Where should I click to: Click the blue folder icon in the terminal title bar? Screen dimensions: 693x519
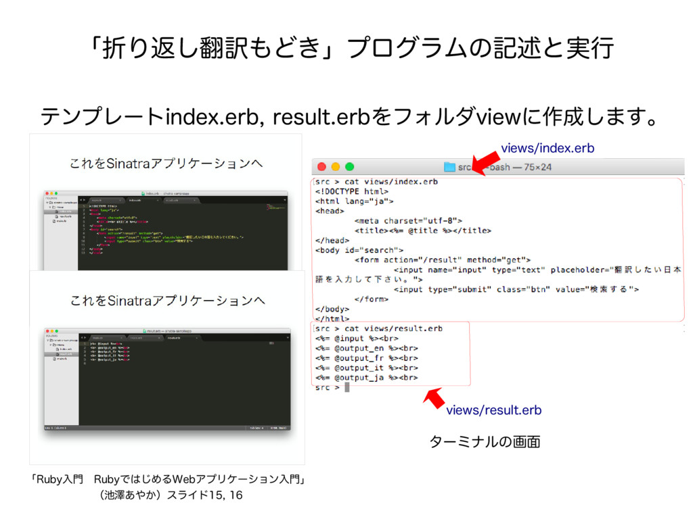point(449,167)
